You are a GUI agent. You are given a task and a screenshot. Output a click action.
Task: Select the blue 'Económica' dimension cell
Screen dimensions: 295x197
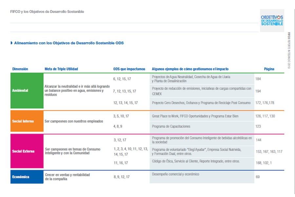pos(27,177)
